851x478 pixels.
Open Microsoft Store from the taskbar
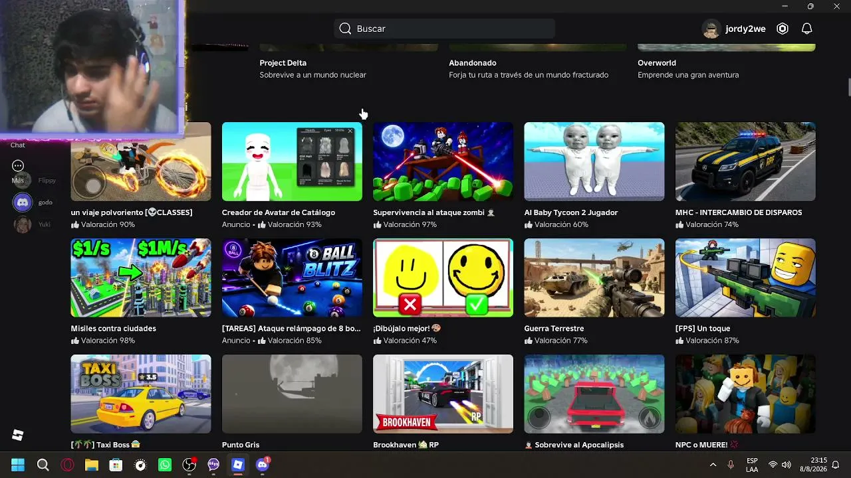coord(116,465)
